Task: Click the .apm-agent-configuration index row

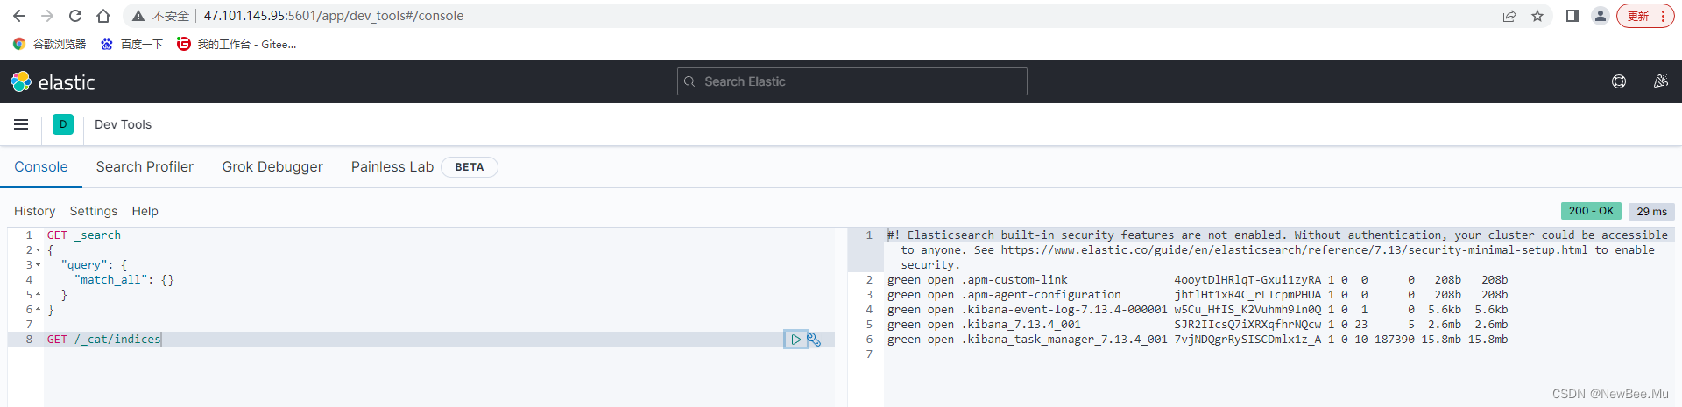Action: pos(1198,295)
